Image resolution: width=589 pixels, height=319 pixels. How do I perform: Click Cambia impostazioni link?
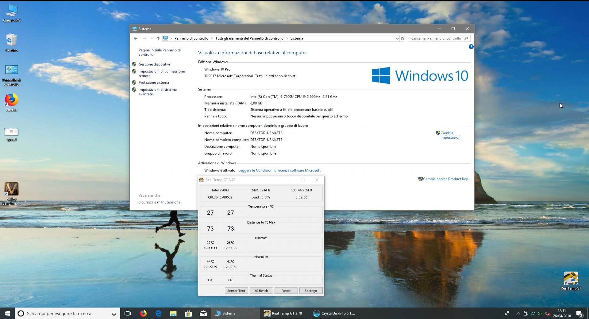click(x=451, y=135)
